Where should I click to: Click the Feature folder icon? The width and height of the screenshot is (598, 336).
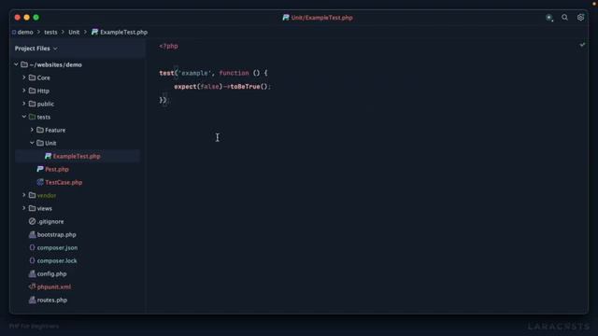tap(40, 130)
